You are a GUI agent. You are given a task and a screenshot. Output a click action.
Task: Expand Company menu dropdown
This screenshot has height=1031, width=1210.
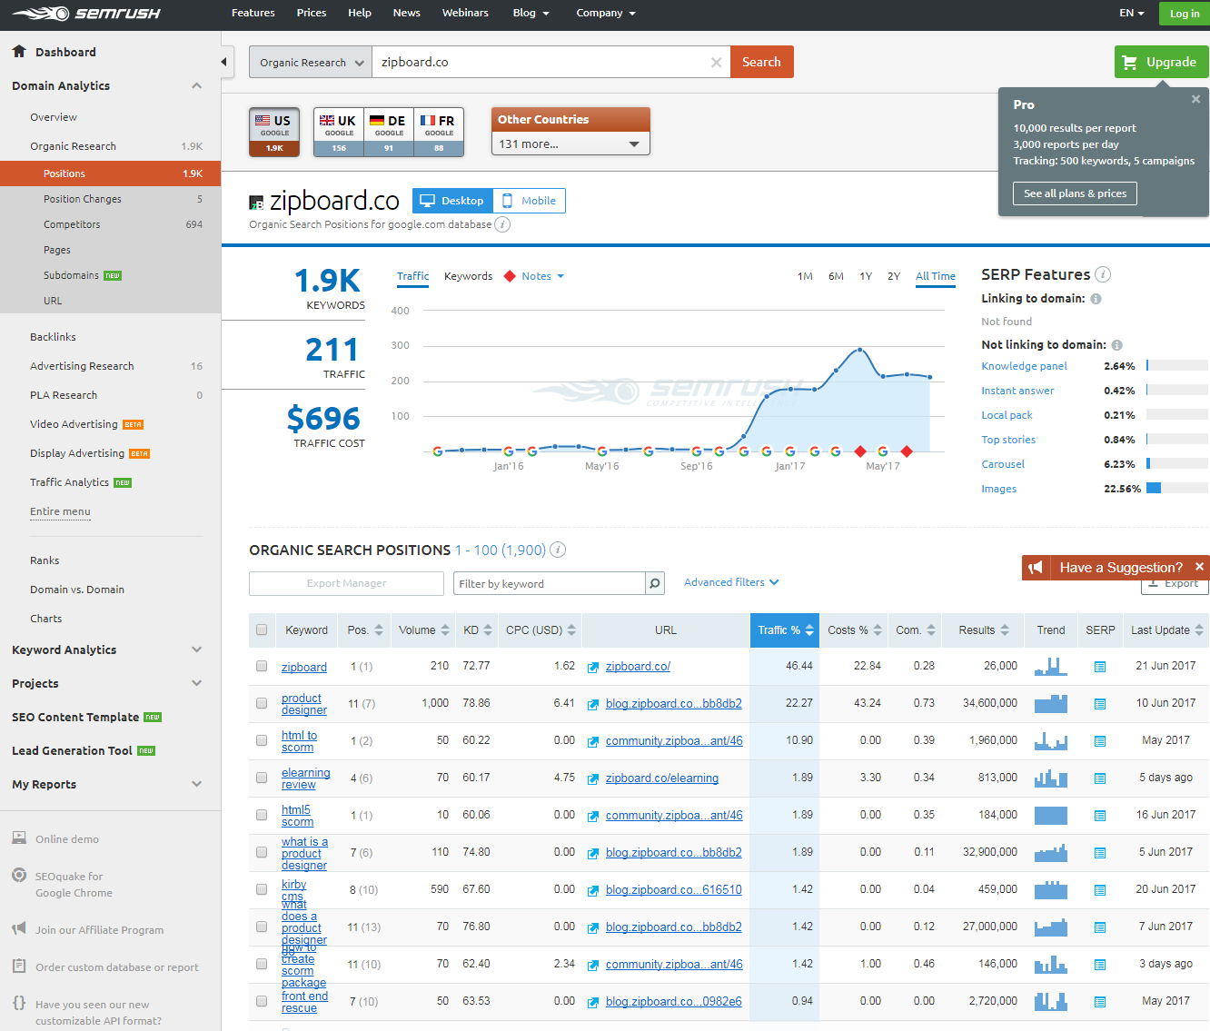pos(606,13)
